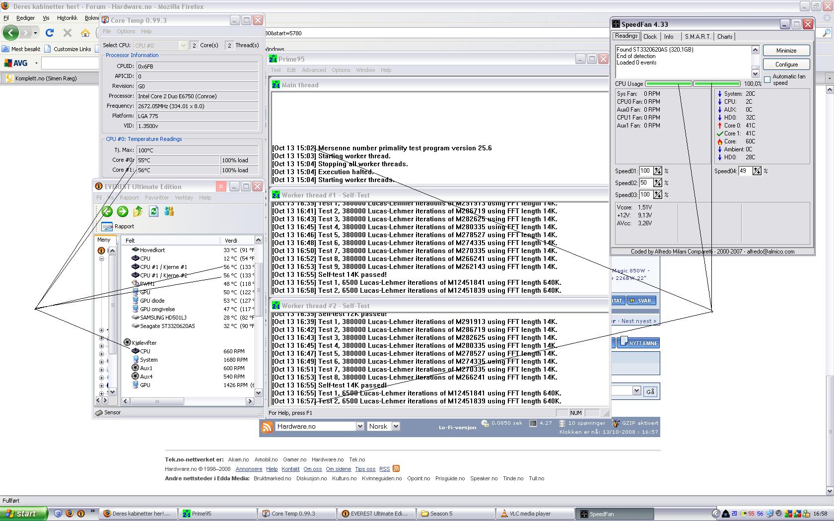Open AVG toolbar dropdown arrow
Image resolution: width=834 pixels, height=521 pixels.
[x=36, y=63]
